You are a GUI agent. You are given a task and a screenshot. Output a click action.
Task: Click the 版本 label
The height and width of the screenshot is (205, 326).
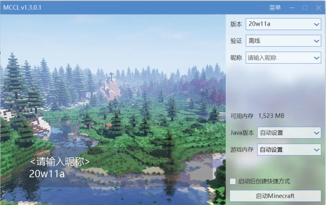pos(236,24)
